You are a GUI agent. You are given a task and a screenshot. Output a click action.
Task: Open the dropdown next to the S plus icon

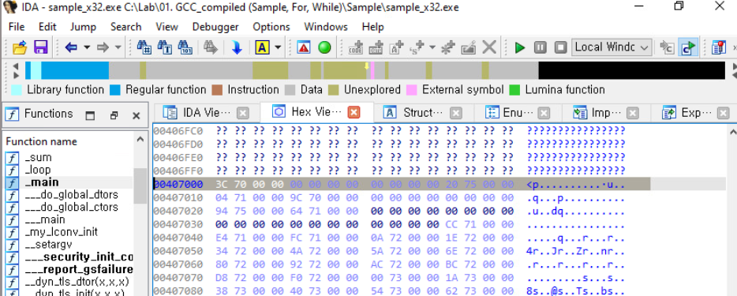point(432,47)
